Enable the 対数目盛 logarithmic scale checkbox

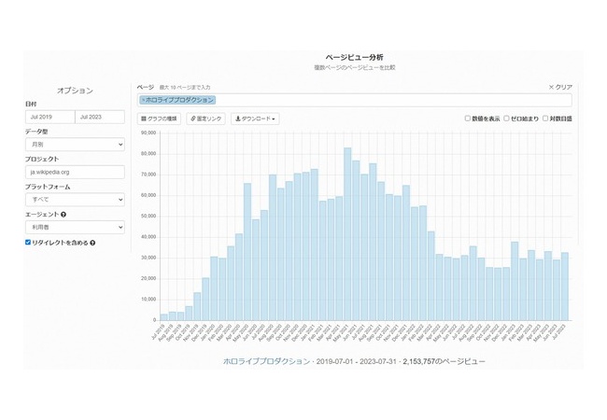545,119
